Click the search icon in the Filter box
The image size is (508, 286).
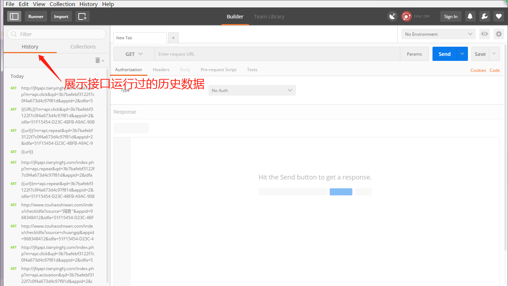coord(14,34)
